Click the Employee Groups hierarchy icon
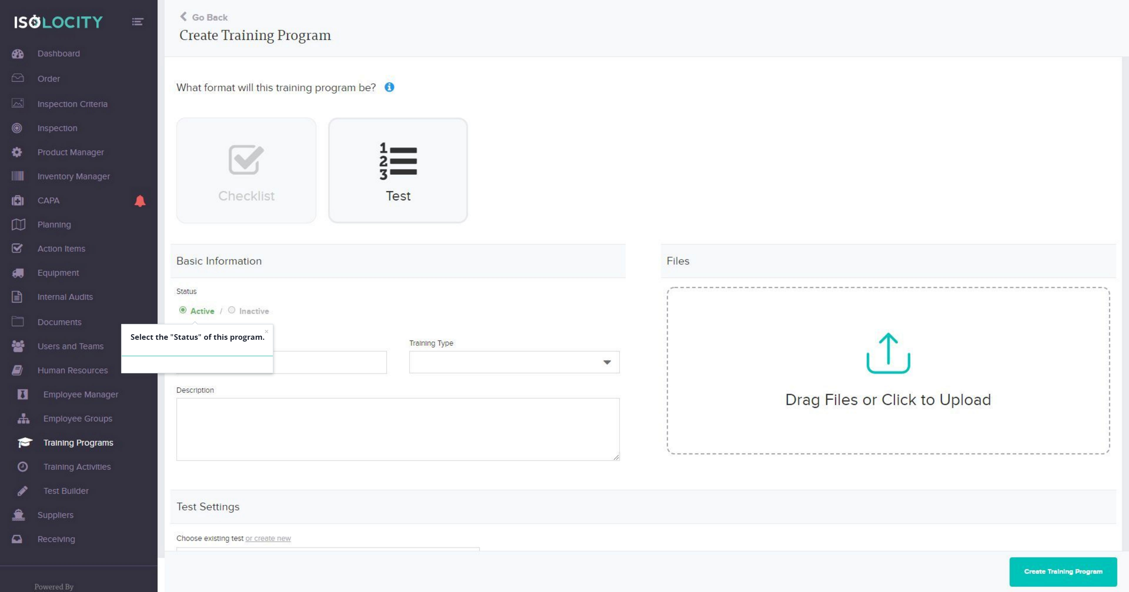This screenshot has width=1129, height=592. click(23, 419)
